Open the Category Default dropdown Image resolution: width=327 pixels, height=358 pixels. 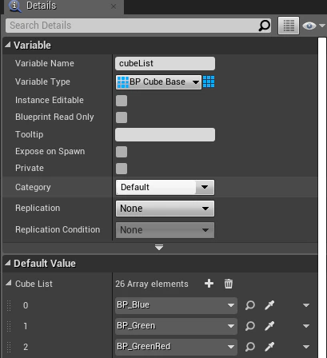[x=165, y=187]
